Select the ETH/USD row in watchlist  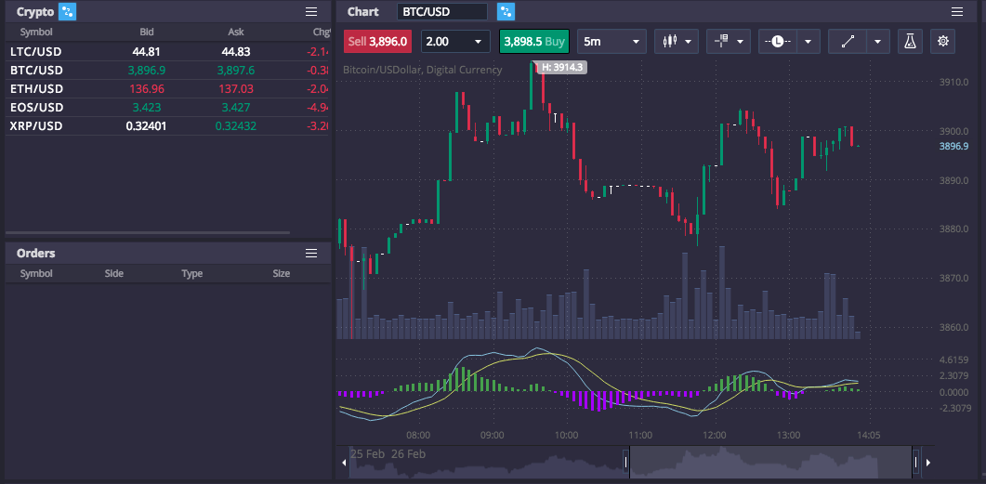click(167, 88)
